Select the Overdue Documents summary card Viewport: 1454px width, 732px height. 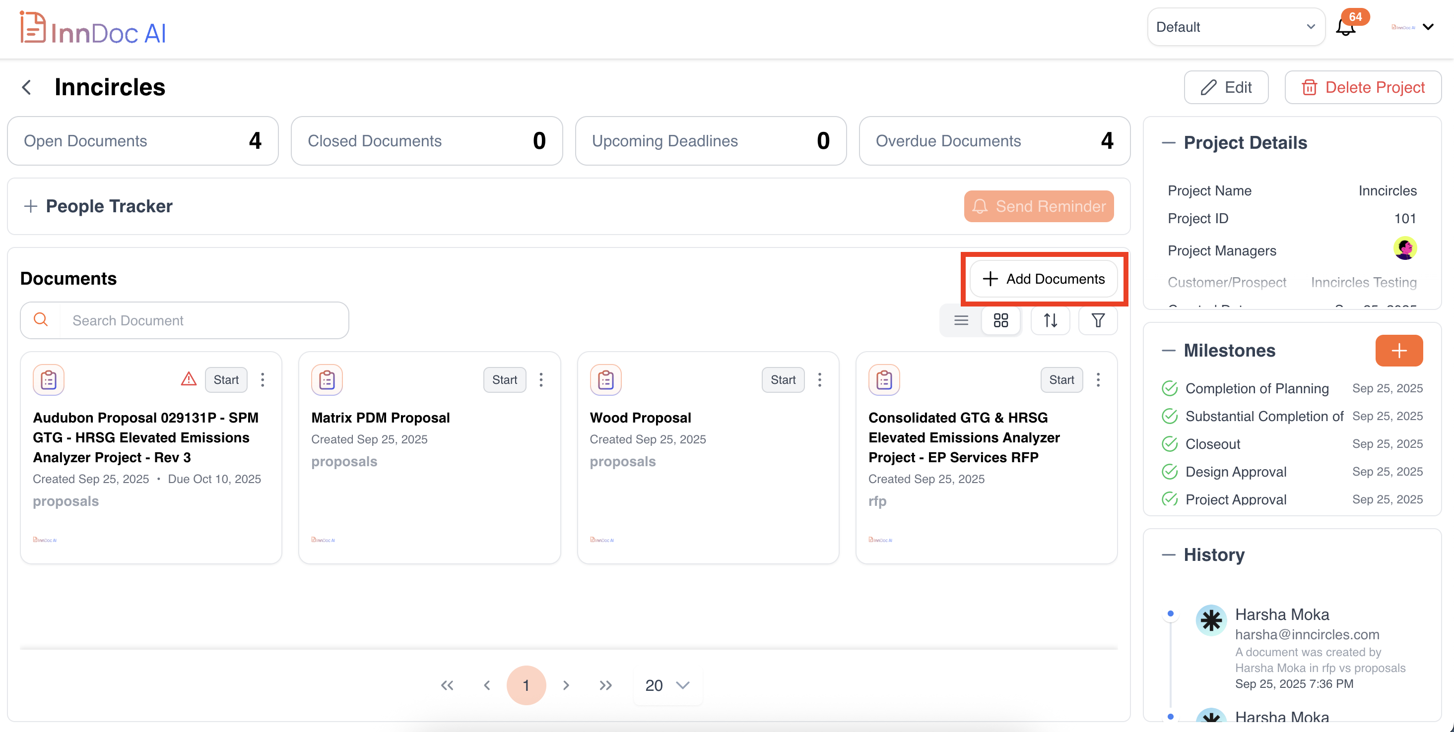[x=994, y=141]
